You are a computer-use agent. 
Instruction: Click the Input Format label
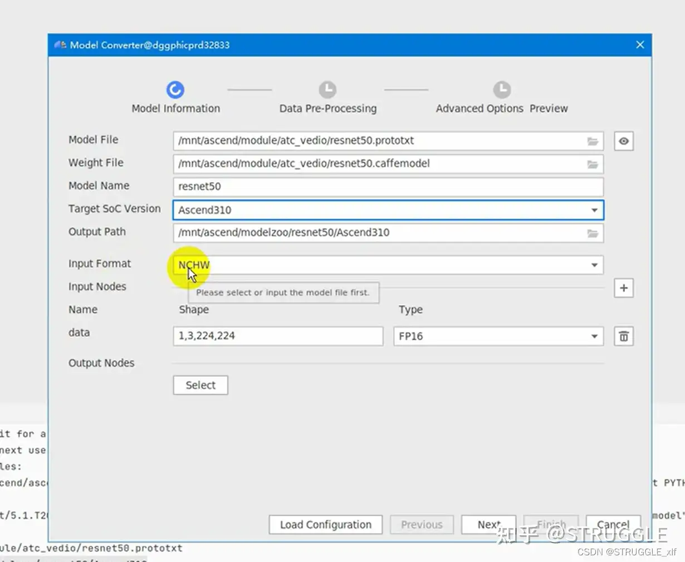[100, 263]
